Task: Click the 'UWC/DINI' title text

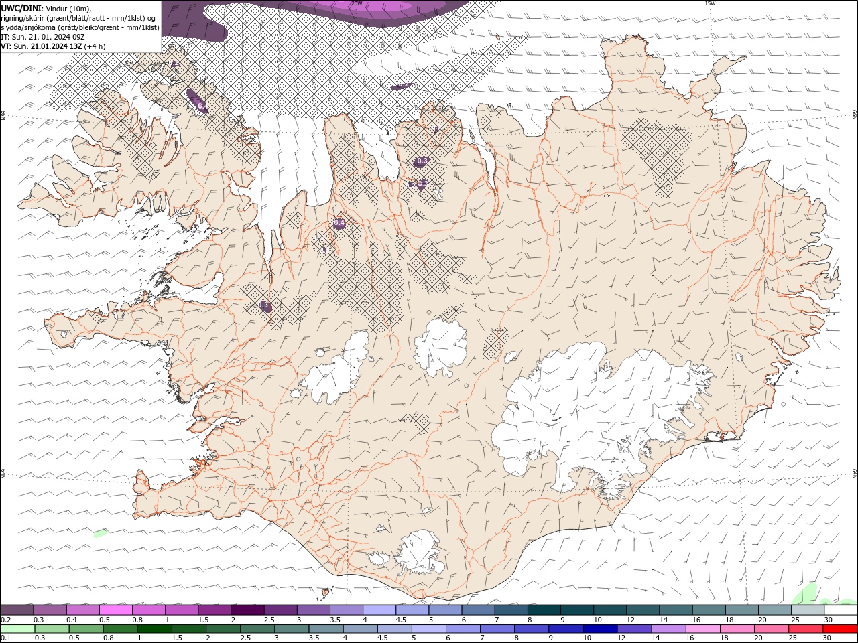Action: 20,7
